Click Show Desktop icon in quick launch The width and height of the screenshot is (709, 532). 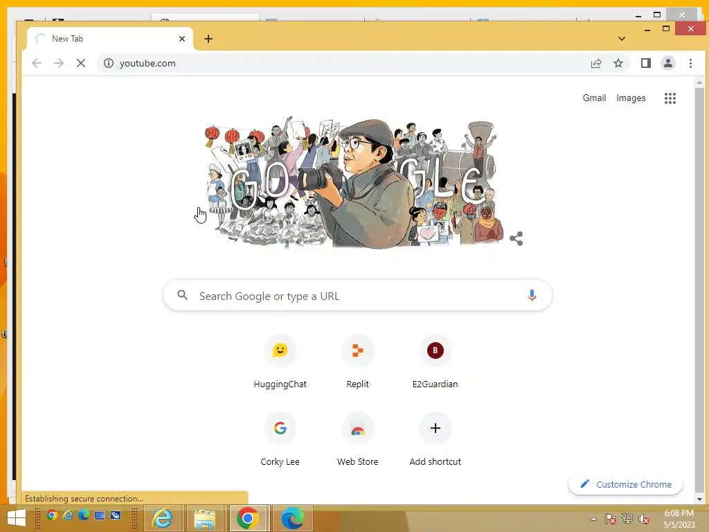(x=100, y=515)
